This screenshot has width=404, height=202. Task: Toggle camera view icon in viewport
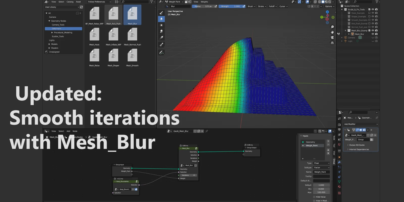click(x=332, y=37)
